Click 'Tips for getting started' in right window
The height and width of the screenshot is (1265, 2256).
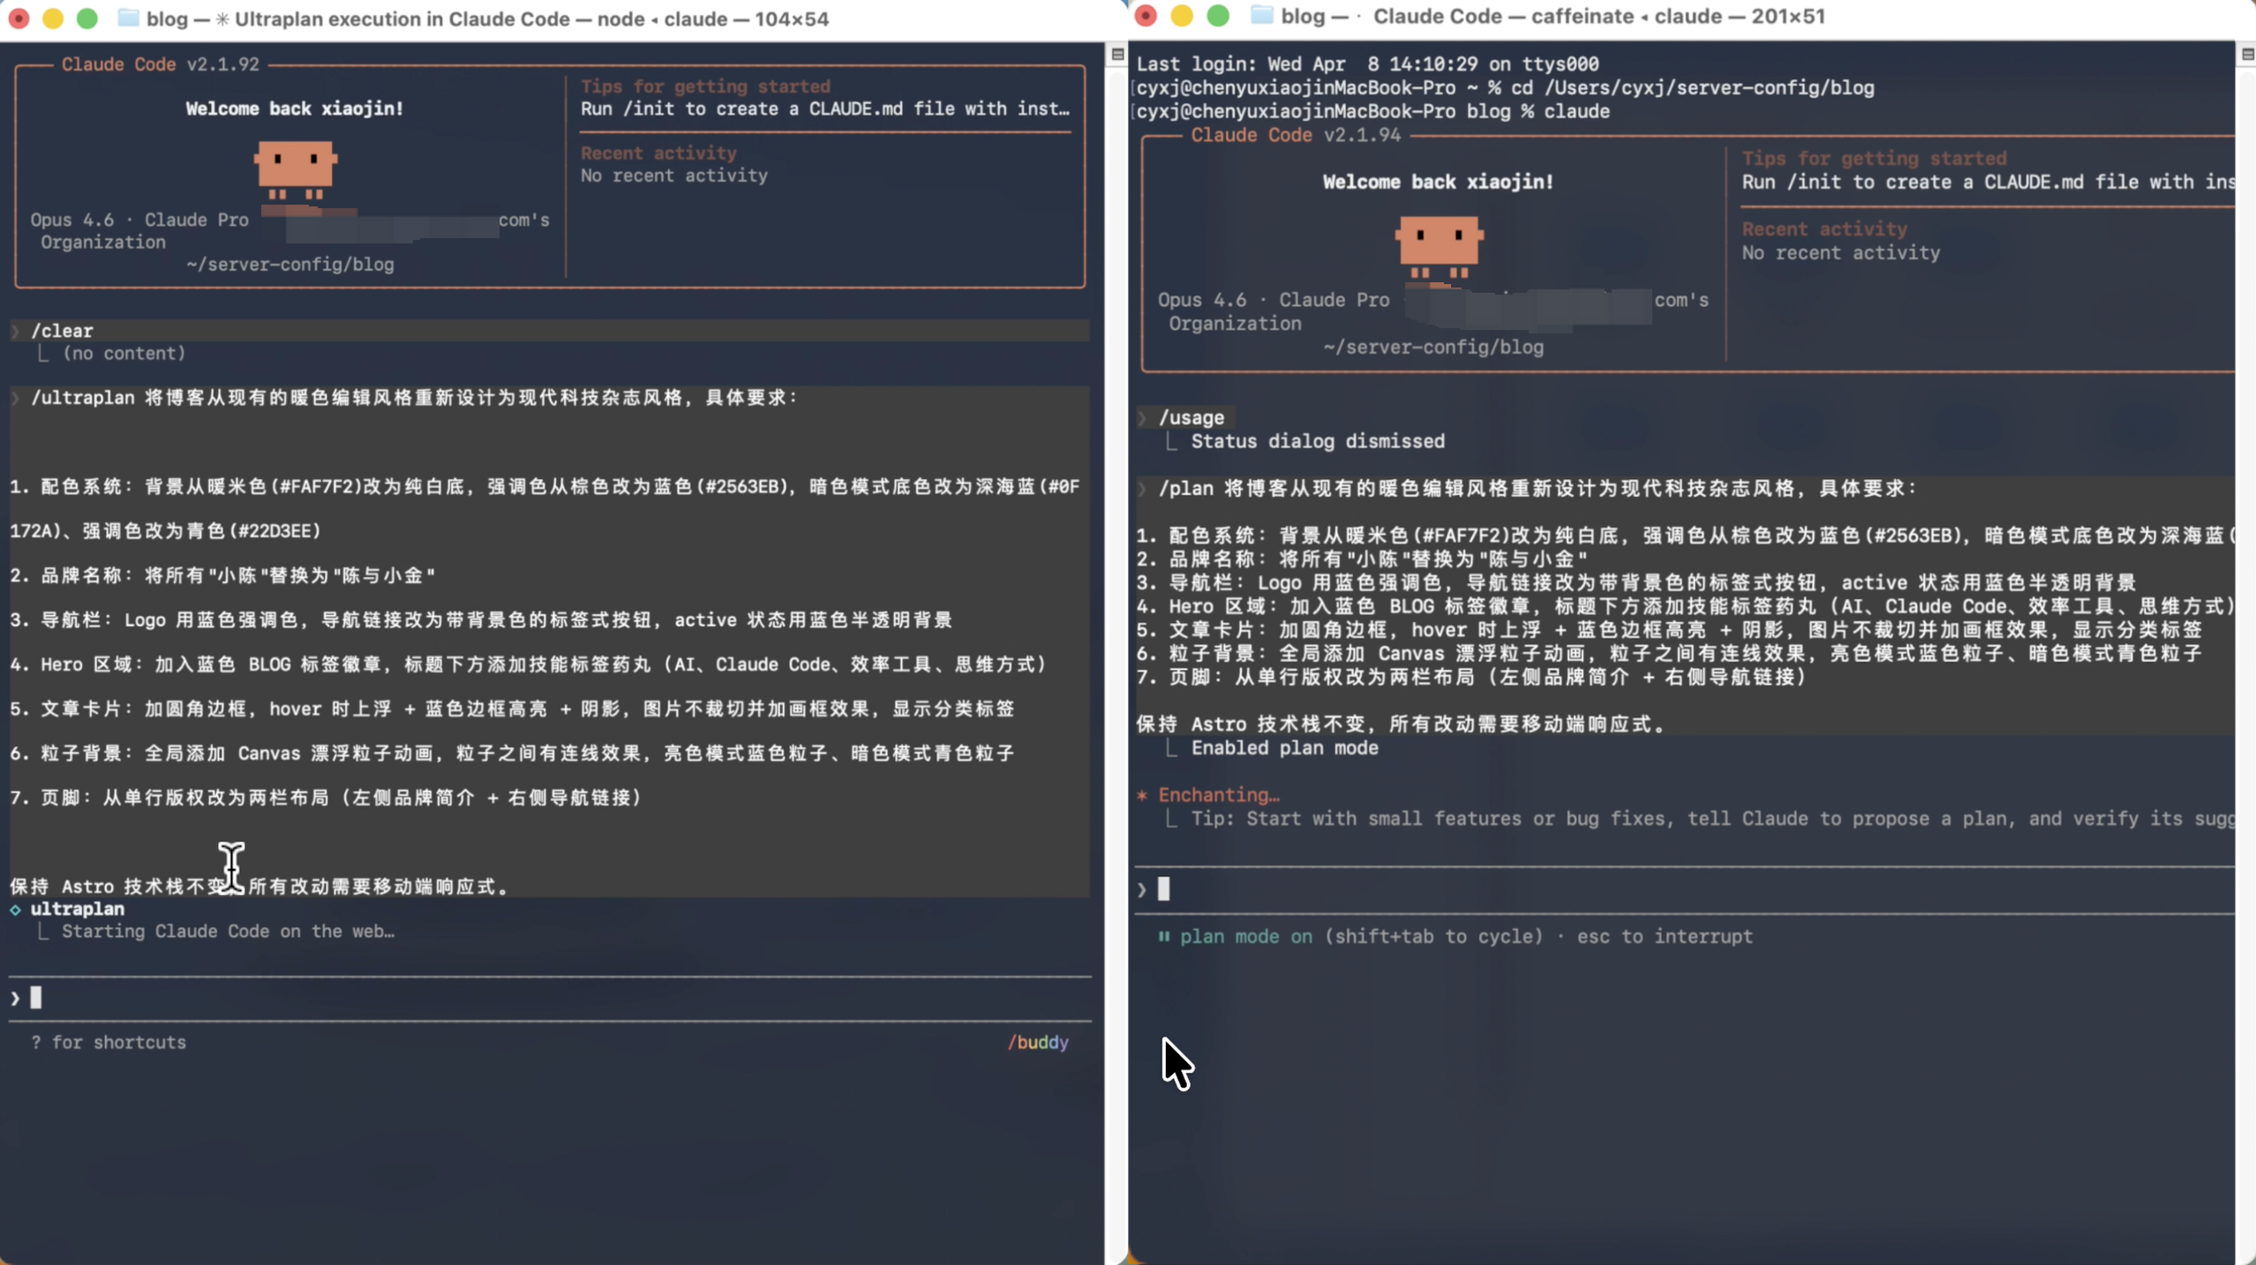coord(1874,159)
